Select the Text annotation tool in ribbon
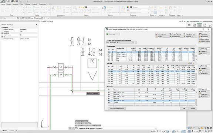Screen dimensions: 213x133 point(53,9)
